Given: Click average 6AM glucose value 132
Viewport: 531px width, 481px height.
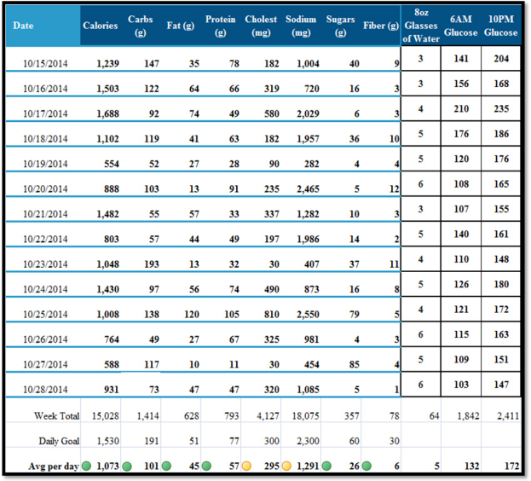Looking at the screenshot, I should (x=471, y=467).
